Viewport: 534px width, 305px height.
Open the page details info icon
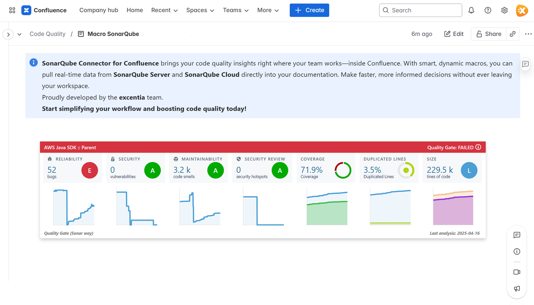[x=517, y=251]
